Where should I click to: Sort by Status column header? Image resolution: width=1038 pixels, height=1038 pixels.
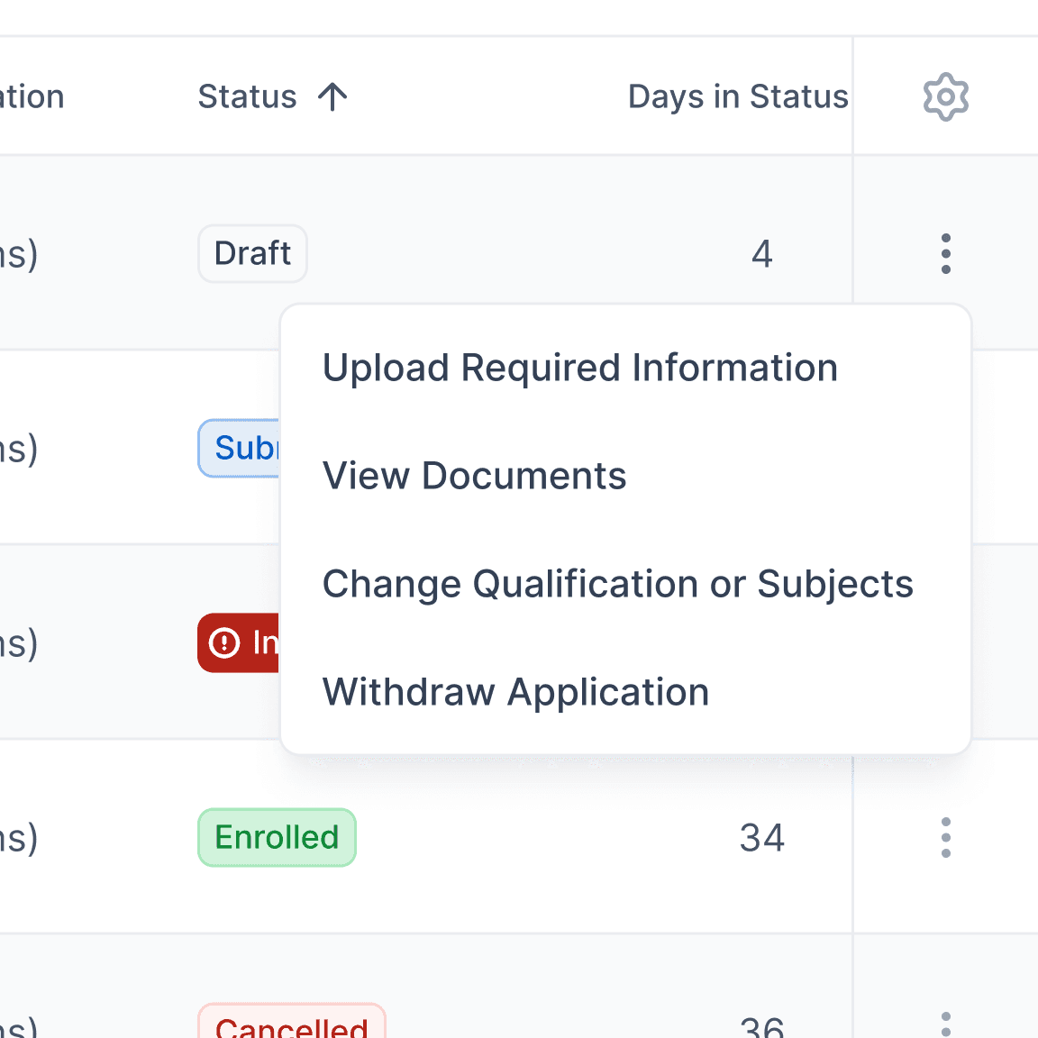[248, 96]
